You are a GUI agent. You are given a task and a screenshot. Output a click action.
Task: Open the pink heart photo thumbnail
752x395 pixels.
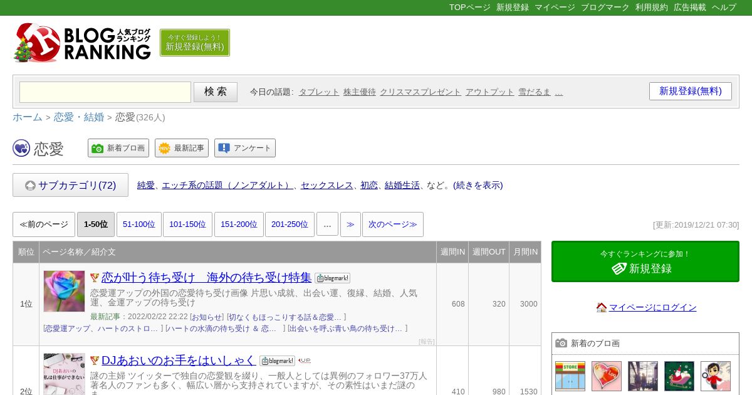[607, 376]
